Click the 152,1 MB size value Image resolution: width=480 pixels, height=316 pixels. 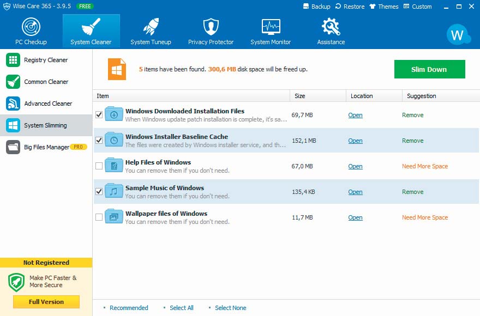click(304, 141)
